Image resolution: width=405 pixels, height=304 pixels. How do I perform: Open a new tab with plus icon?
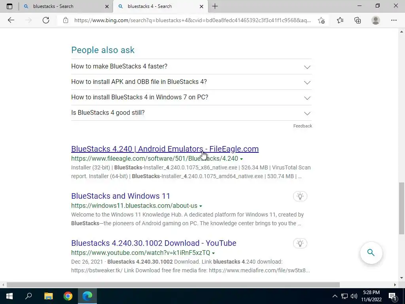[x=215, y=6]
